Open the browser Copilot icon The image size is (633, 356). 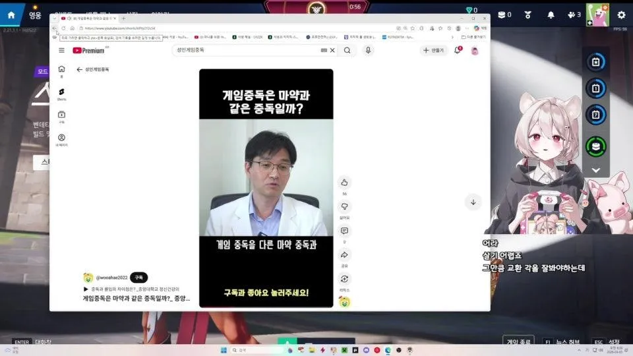[477, 28]
